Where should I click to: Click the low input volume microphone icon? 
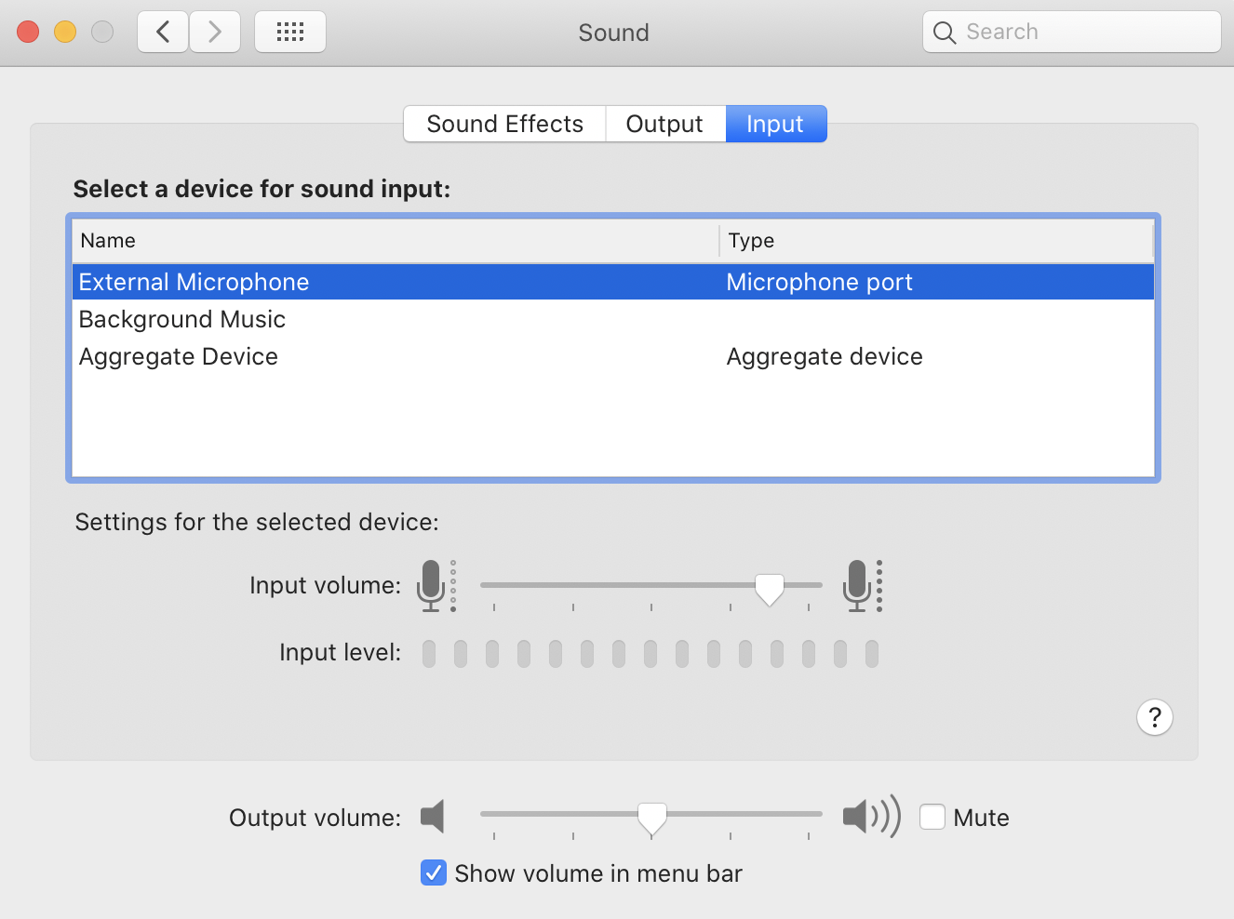pyautogui.click(x=432, y=585)
